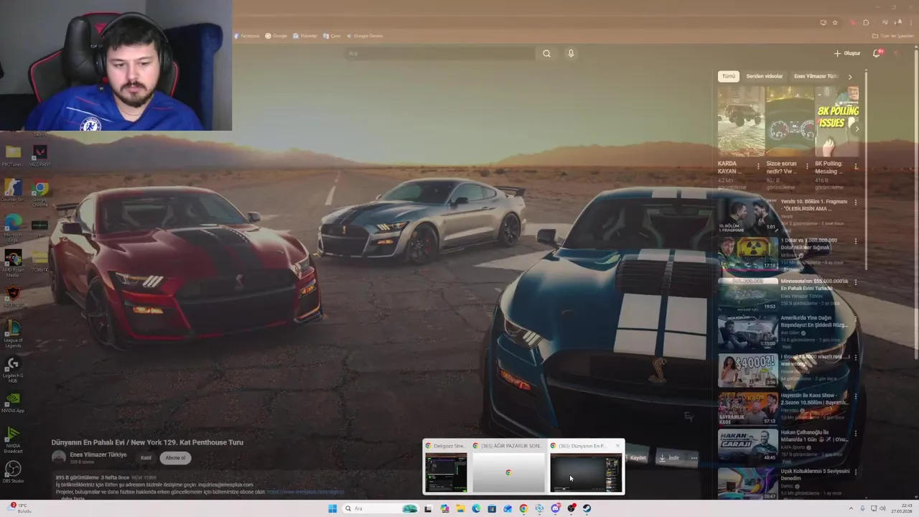Open NVIDIA Broadcast desktop shortcut
919x517 pixels.
coord(13,439)
